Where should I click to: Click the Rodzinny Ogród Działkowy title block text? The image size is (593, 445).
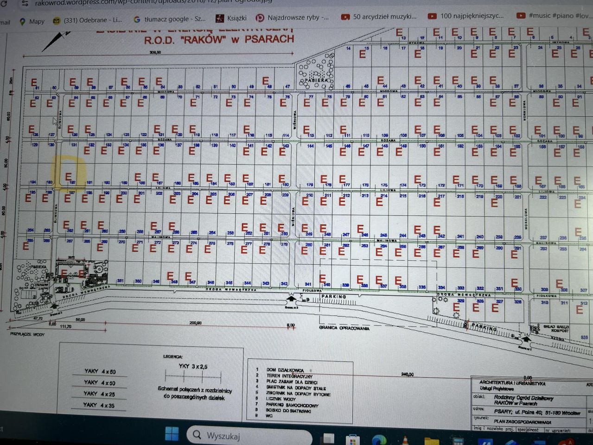(x=523, y=398)
